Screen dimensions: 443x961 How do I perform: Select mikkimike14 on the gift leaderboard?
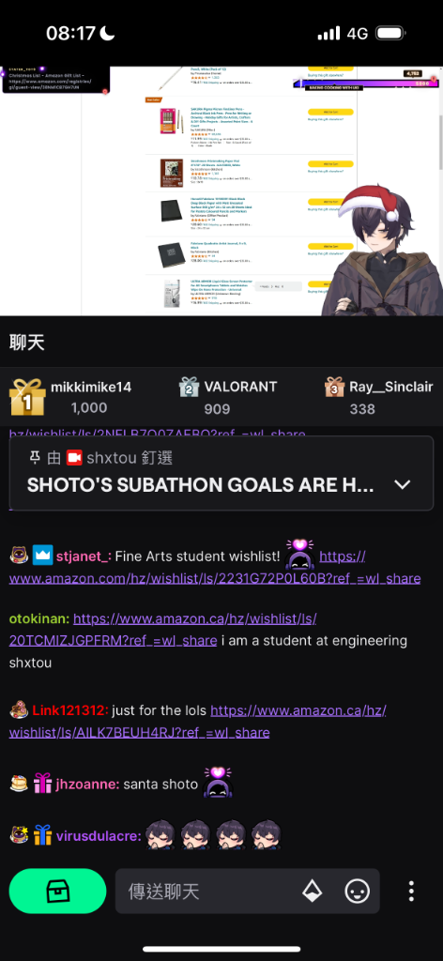click(x=91, y=388)
